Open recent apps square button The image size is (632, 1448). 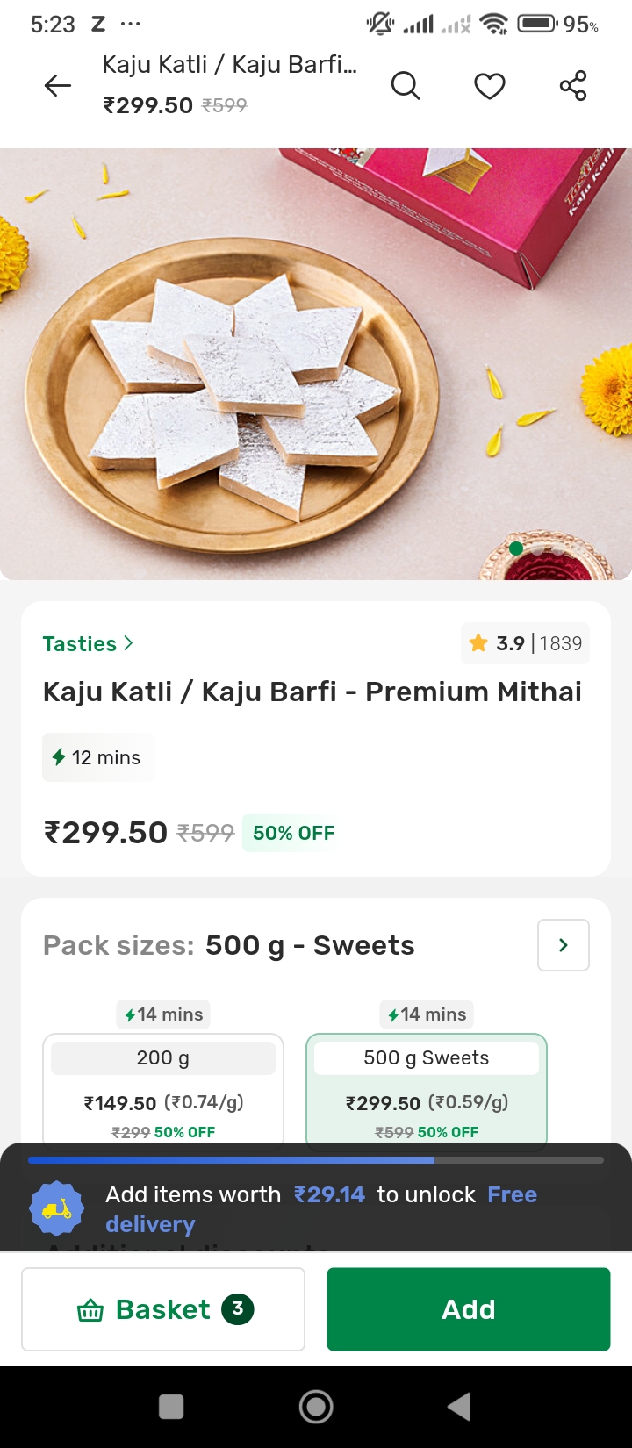(x=171, y=1407)
